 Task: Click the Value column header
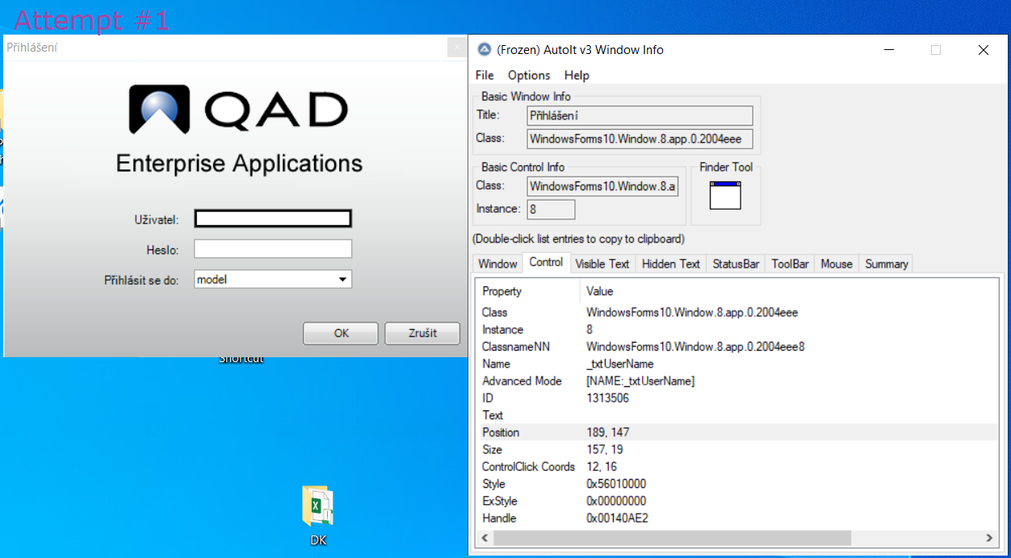790,291
